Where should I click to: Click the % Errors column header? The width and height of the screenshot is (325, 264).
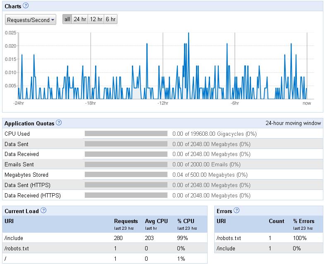(304, 221)
